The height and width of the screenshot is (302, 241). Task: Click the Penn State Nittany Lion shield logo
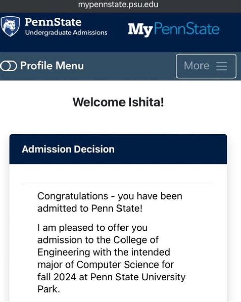point(10,26)
